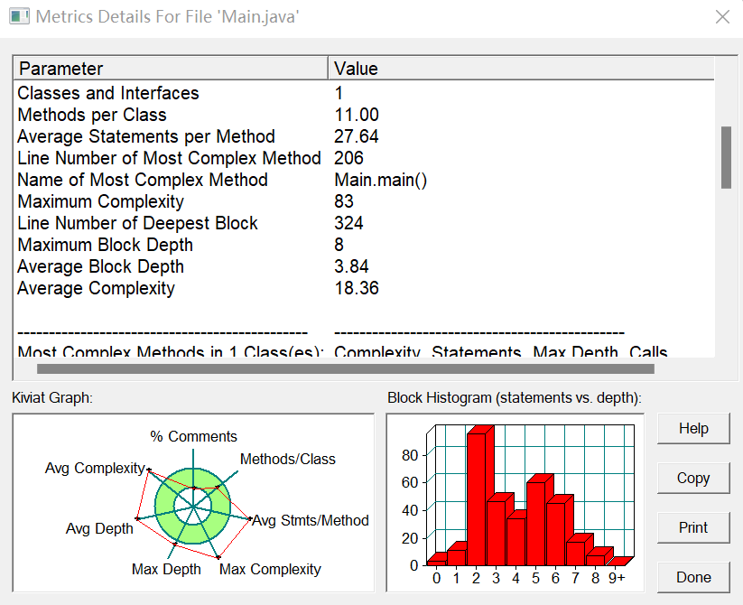743x605 pixels.
Task: Click the horizontal scrollbar thumb
Action: click(346, 368)
